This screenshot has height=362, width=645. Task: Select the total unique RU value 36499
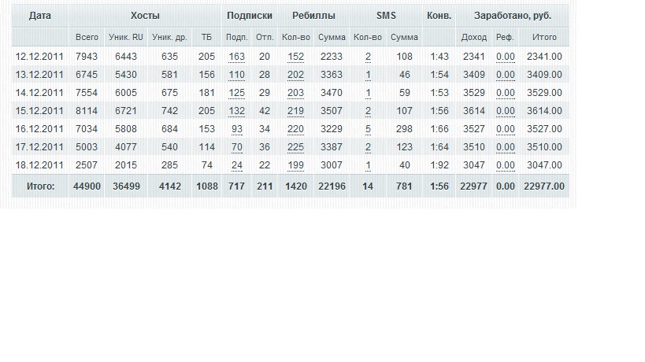coord(126,187)
